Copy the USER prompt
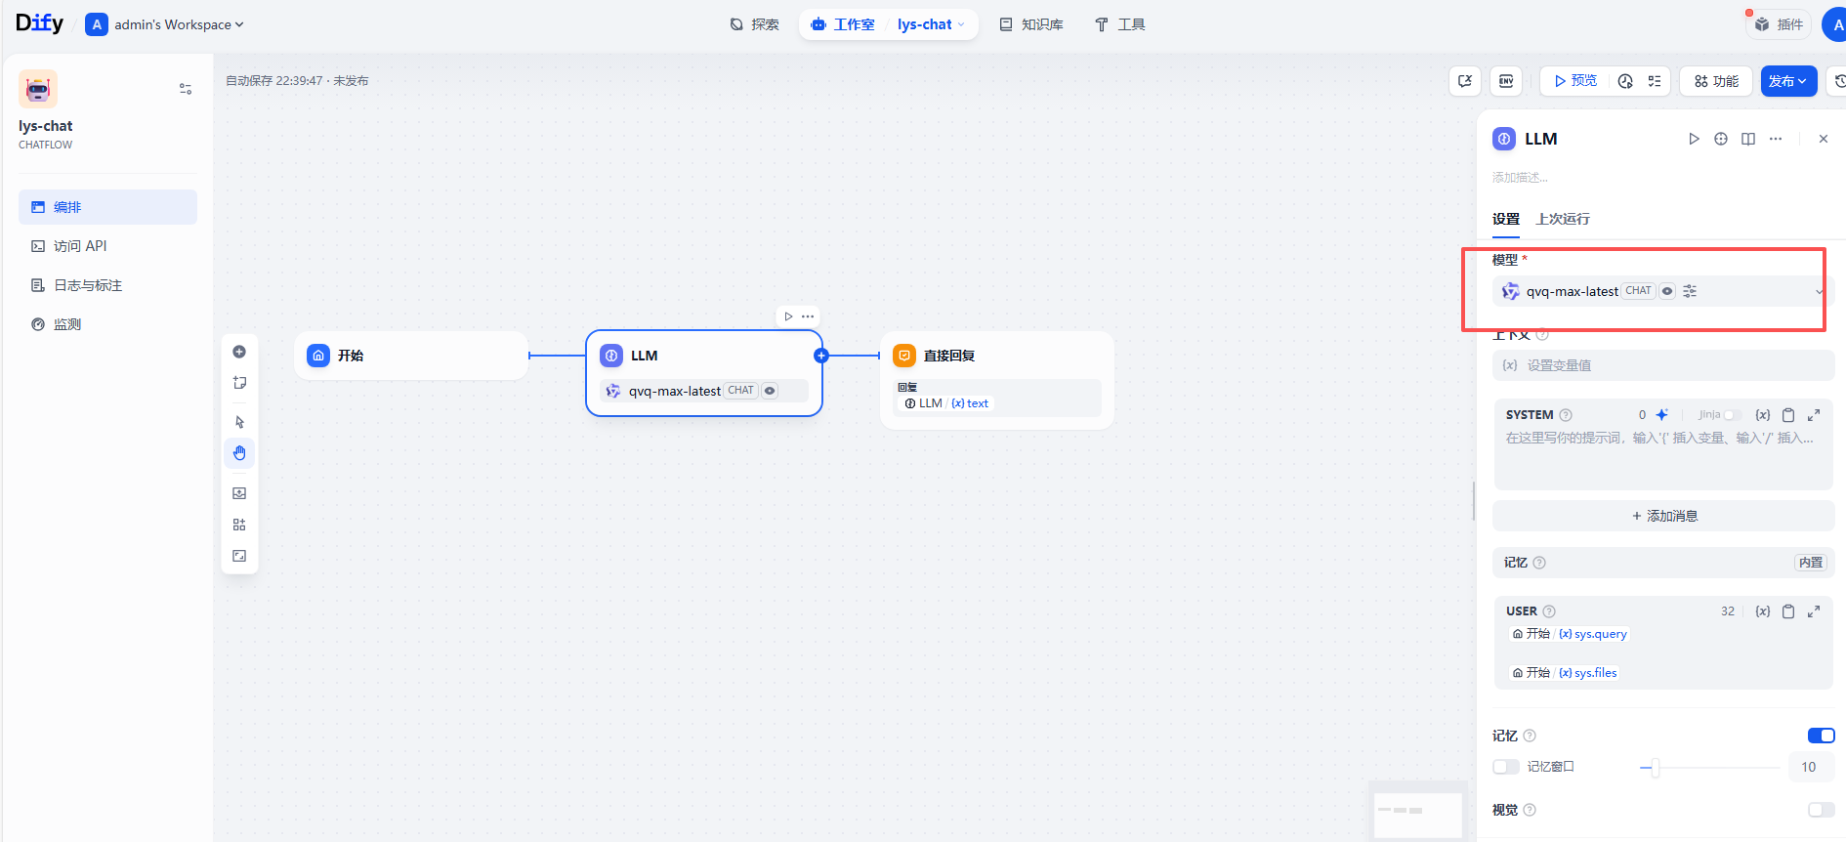This screenshot has height=842, width=1846. click(x=1788, y=611)
